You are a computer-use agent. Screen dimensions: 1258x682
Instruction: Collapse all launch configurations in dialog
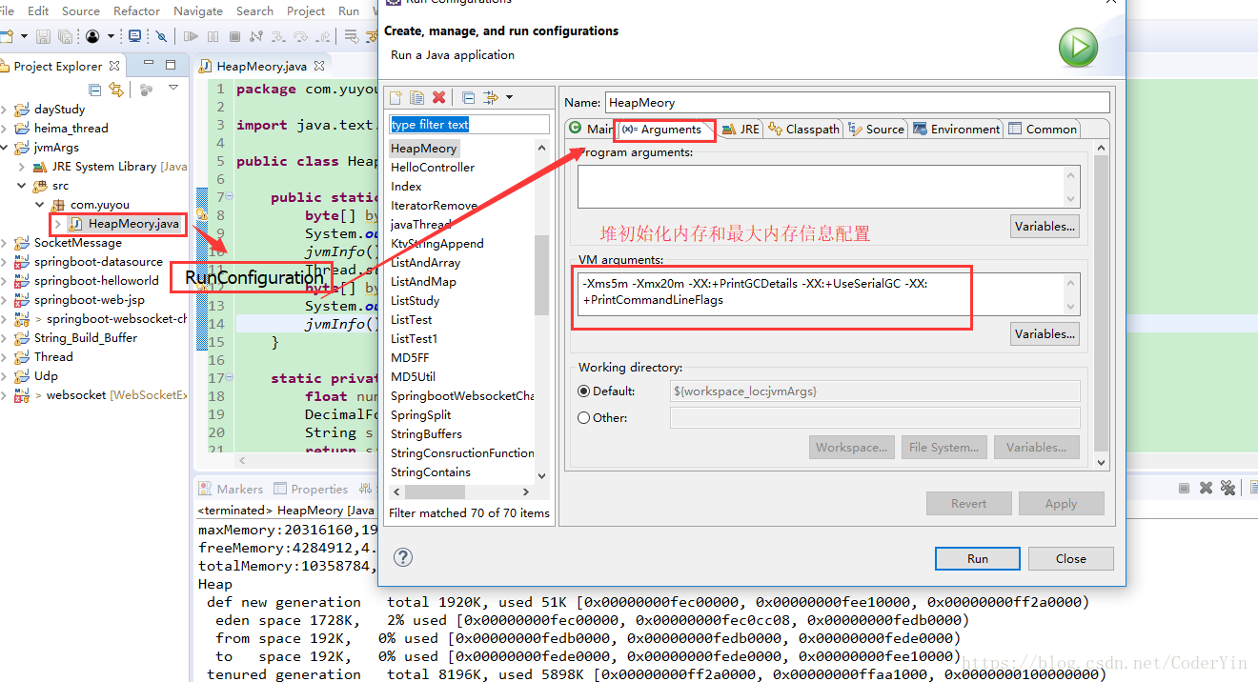coord(468,97)
